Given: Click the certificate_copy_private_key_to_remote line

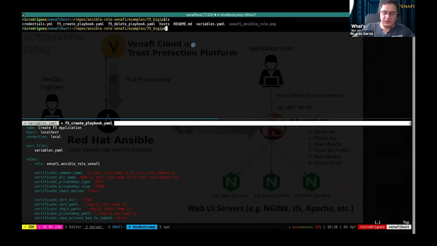Looking at the screenshot, I should tap(80, 218).
